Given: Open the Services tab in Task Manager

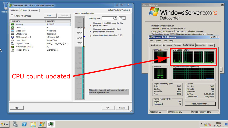Looking at the screenshot, I should click(177, 45).
